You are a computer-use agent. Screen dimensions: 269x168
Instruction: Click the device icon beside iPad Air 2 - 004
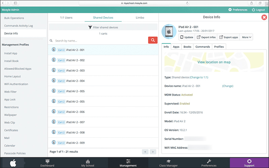54,80
